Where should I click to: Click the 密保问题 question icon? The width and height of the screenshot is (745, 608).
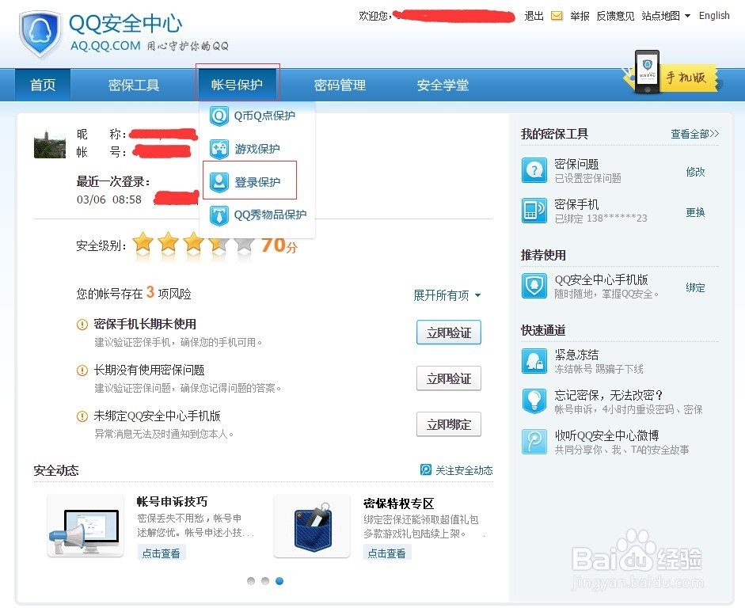(x=534, y=170)
